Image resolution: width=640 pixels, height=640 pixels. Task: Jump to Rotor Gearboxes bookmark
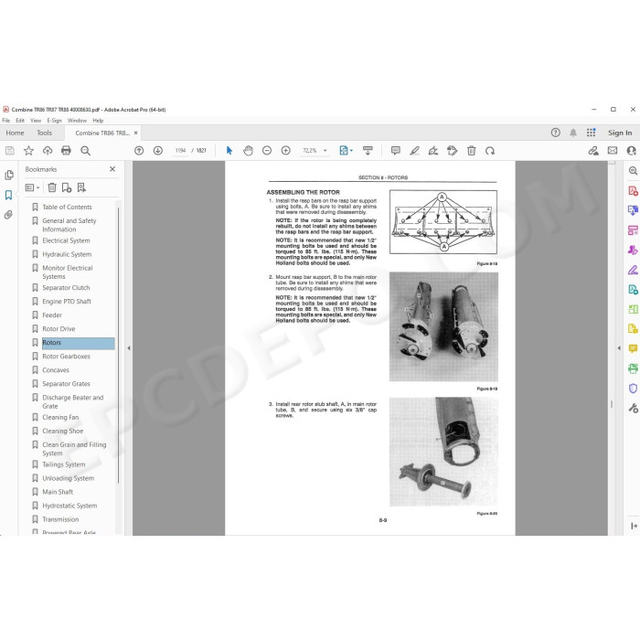(x=66, y=357)
